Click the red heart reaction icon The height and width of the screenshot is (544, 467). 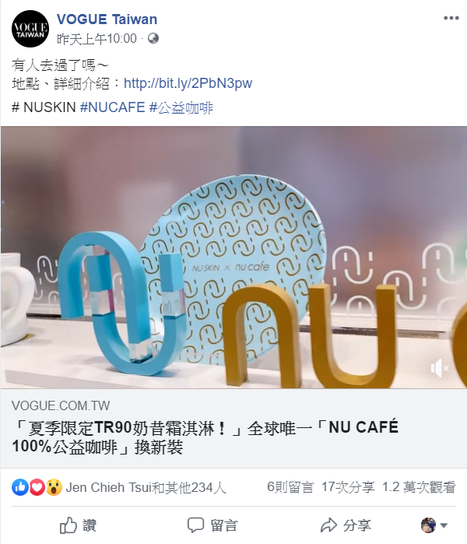[x=37, y=487]
